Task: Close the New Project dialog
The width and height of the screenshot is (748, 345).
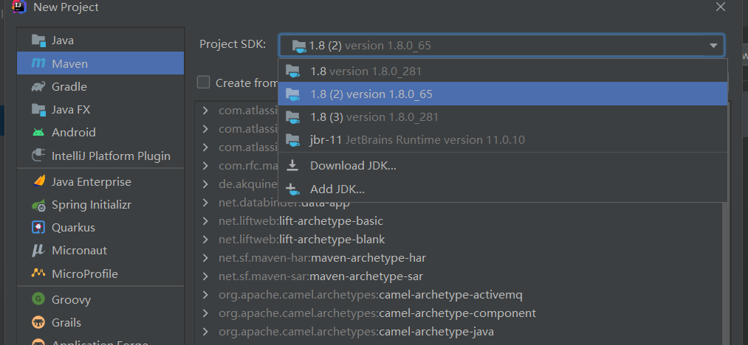Action: pos(721,7)
